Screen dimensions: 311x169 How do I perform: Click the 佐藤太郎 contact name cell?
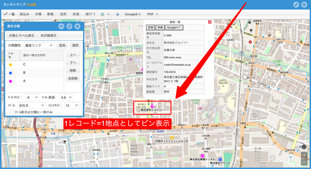[x=184, y=50]
